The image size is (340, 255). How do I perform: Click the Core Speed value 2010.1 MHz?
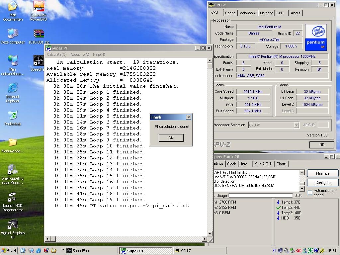tap(253, 92)
